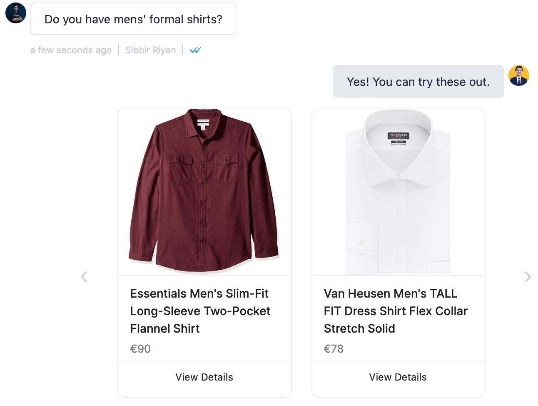The width and height of the screenshot is (538, 406).
Task: View details of the Van Heusen dress shirt
Action: 398,377
